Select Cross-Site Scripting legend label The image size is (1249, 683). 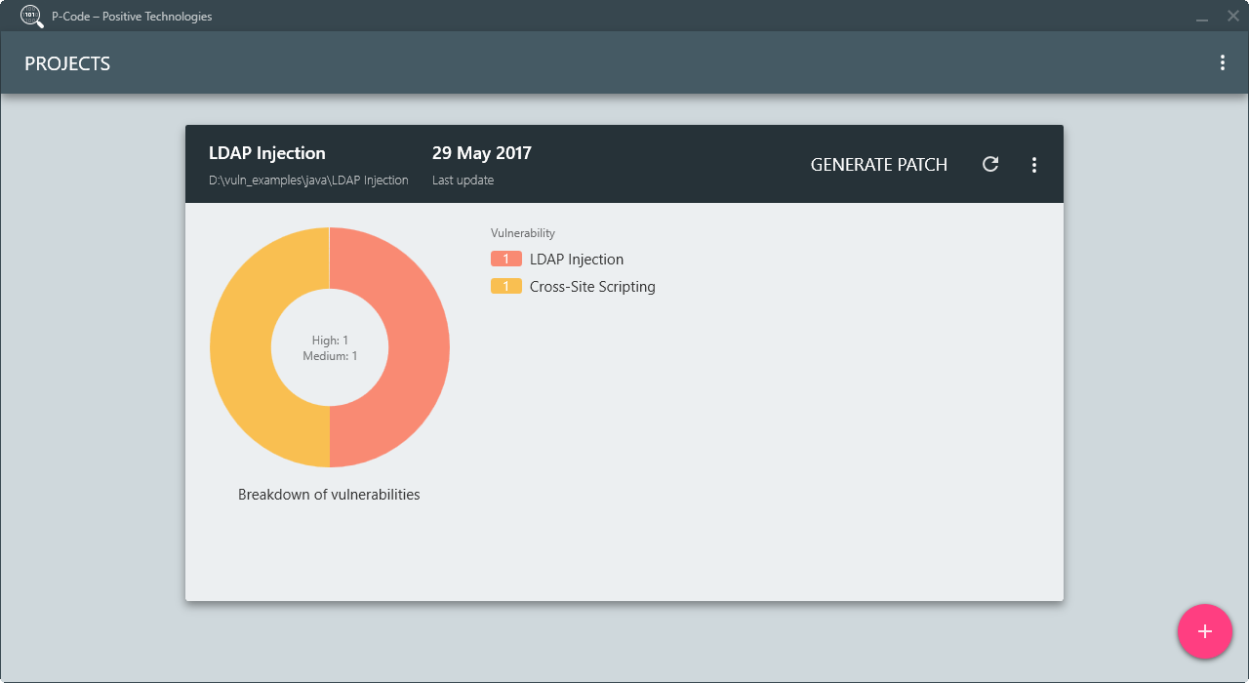click(592, 287)
